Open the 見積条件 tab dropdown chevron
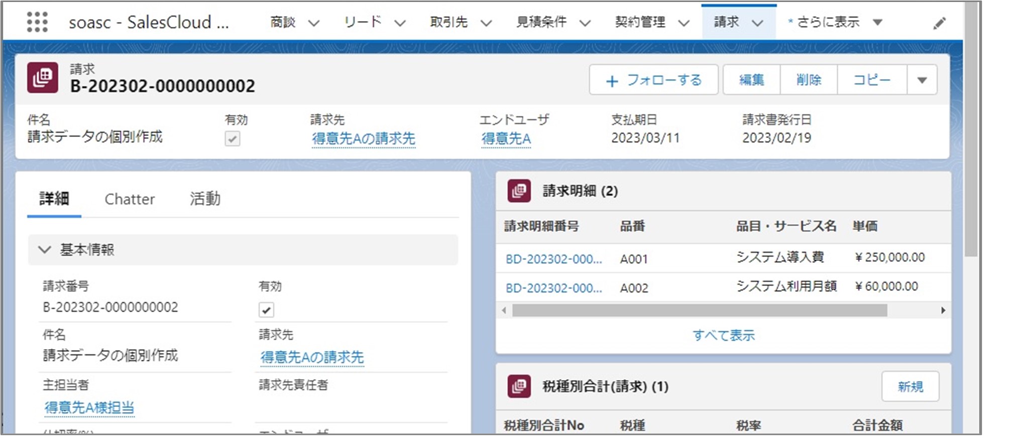 click(x=585, y=23)
